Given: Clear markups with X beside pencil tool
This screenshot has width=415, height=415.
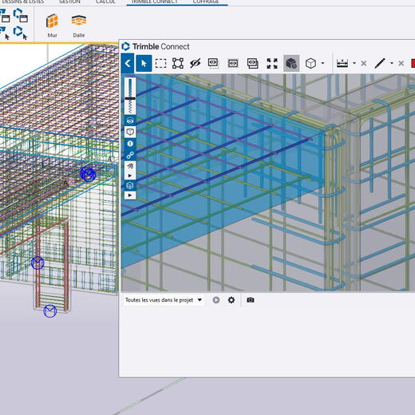Looking at the screenshot, I should coord(401,63).
